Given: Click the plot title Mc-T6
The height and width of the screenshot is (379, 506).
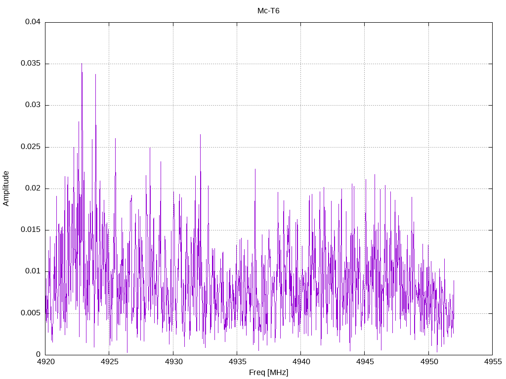Looking at the screenshot, I should 268,11.
